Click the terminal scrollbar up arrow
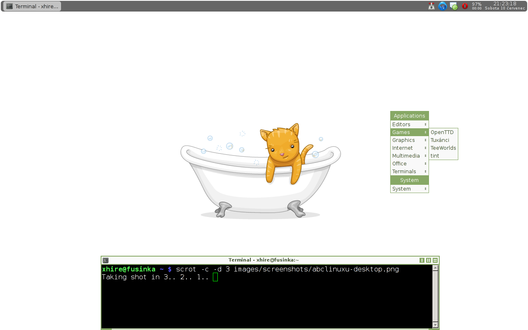 tap(435, 268)
